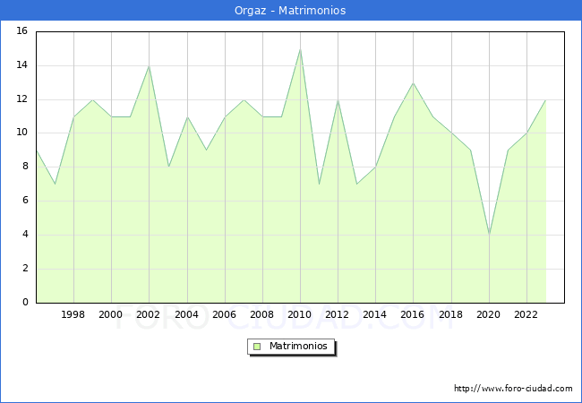582x403 pixels.
Task: Click the x-axis label 2022
Action: [x=526, y=314]
